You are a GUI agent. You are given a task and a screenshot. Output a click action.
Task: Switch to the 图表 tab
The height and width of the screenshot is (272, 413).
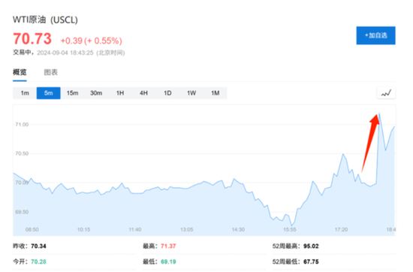pyautogui.click(x=51, y=72)
